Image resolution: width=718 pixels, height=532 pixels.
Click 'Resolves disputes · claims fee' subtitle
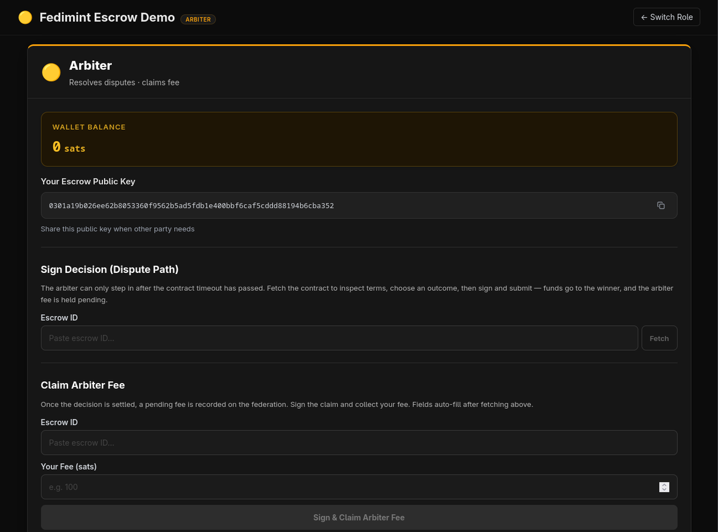point(124,82)
